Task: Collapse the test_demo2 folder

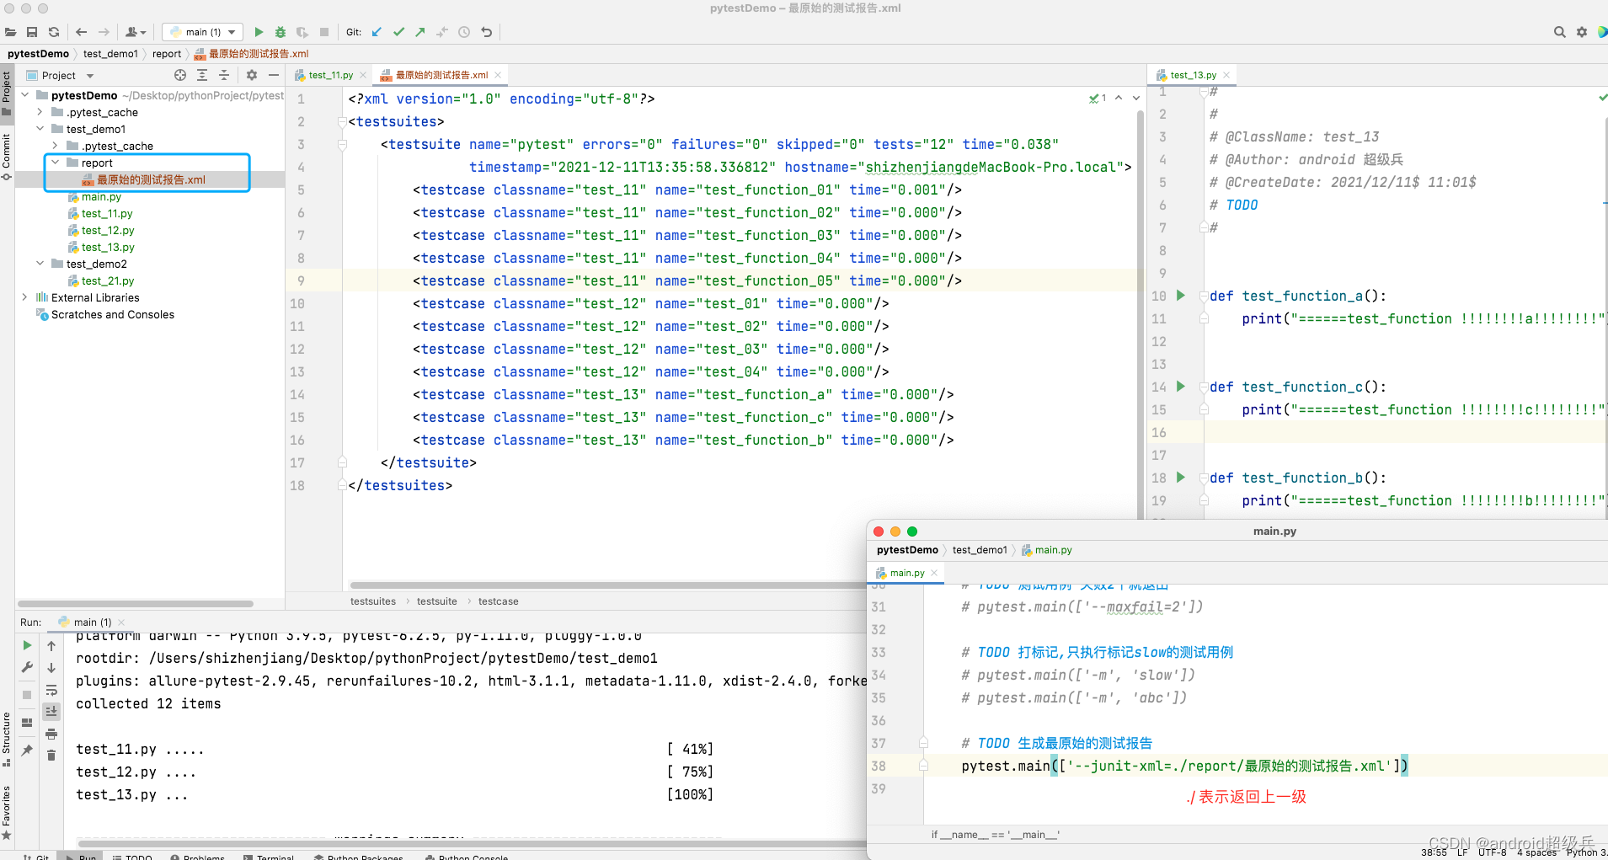Action: pos(40,264)
